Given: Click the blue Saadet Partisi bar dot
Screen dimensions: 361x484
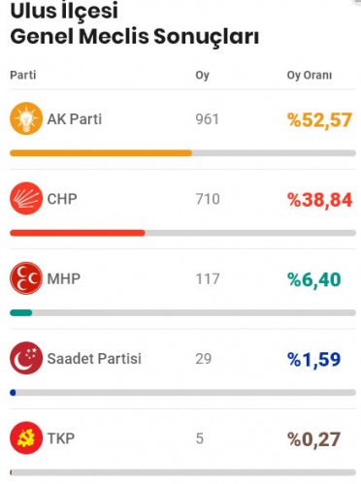Looking at the screenshot, I should click(x=13, y=393).
